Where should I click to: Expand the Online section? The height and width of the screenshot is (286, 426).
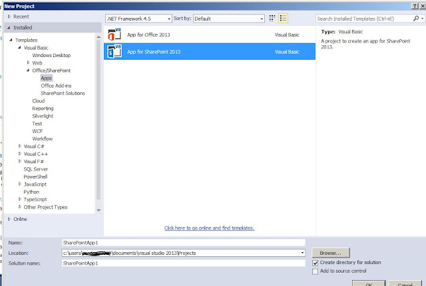(x=9, y=219)
